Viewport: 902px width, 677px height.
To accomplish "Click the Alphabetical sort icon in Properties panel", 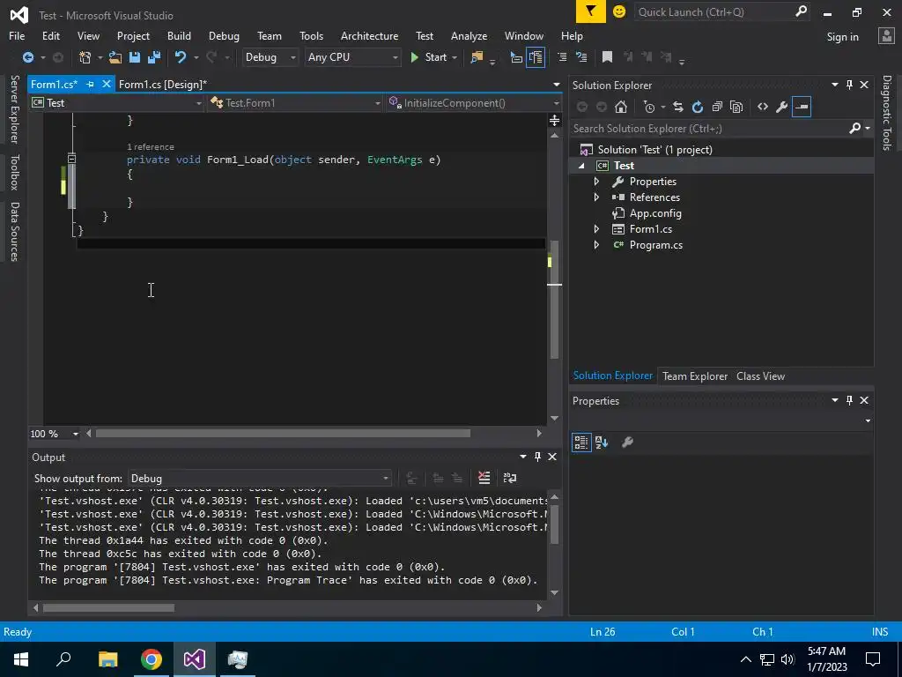I will point(602,443).
